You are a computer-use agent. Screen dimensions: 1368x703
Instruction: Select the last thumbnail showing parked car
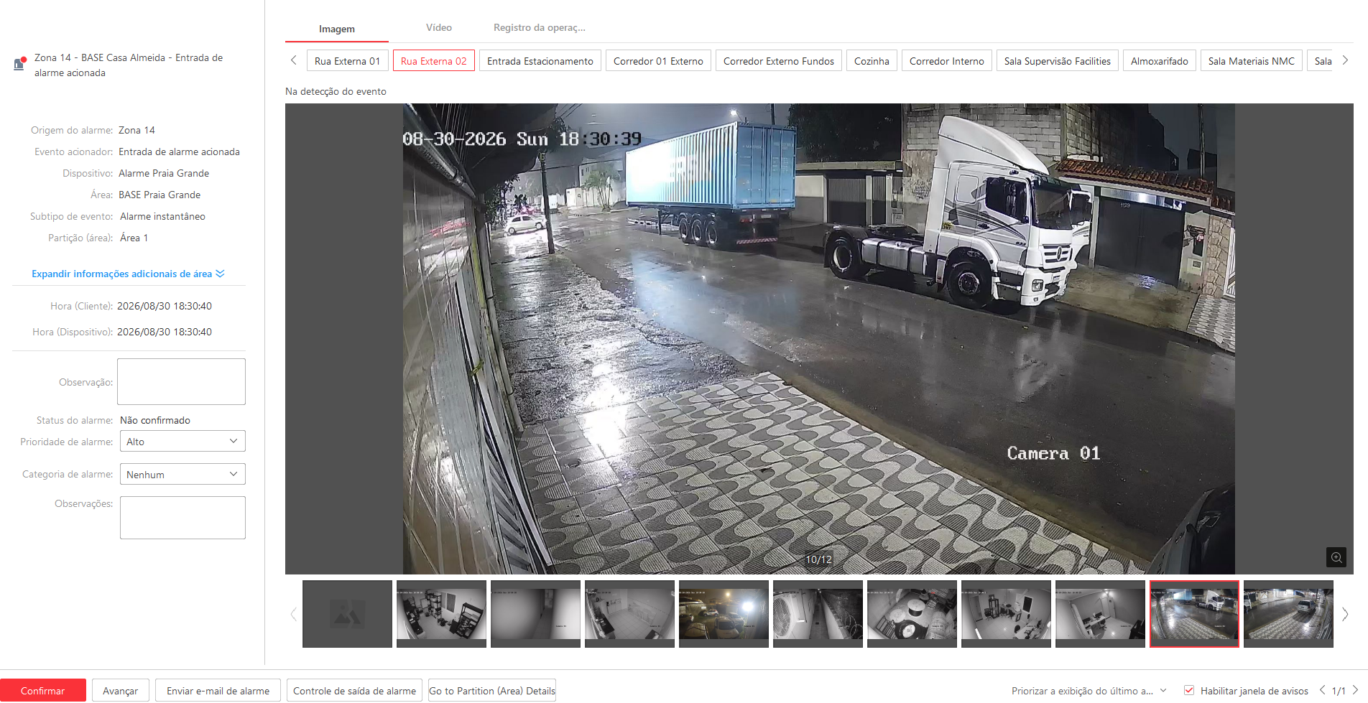click(x=1288, y=614)
